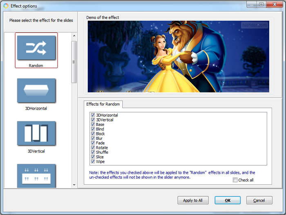Uncheck the Wipe effect
The image size is (286, 215).
coord(93,161)
